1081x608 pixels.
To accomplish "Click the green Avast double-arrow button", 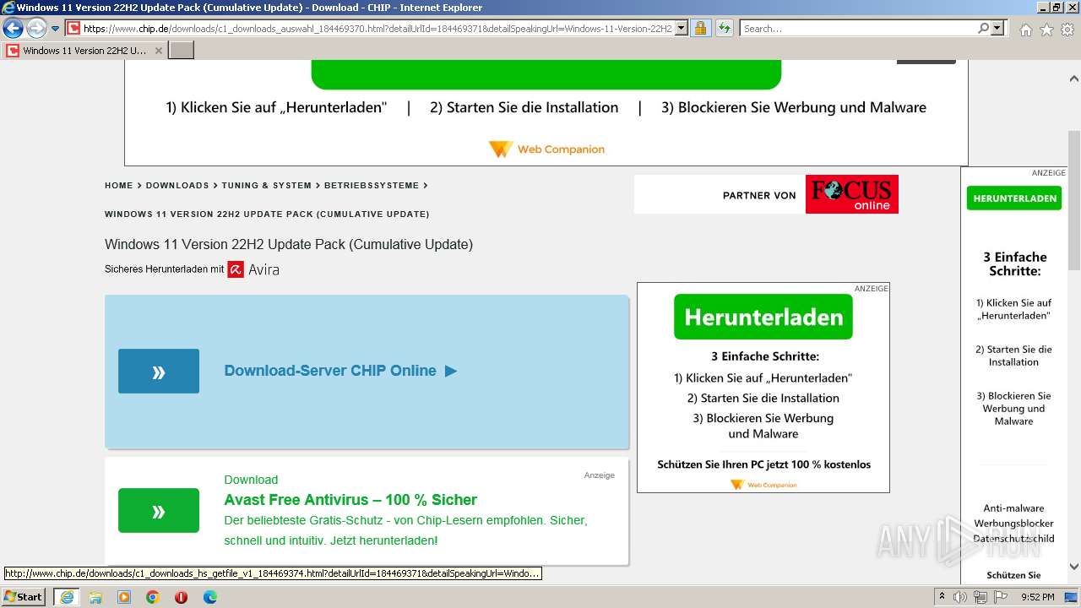I will 159,511.
